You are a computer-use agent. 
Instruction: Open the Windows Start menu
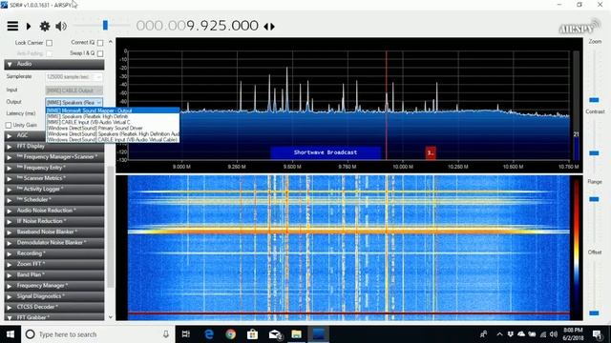pos(11,334)
